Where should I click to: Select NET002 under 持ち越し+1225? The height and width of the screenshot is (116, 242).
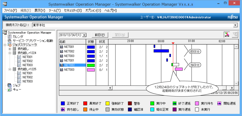[27, 77]
